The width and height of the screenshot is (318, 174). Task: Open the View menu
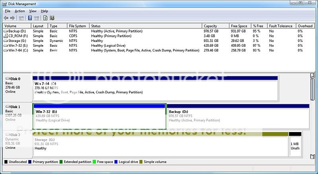pos(33,11)
